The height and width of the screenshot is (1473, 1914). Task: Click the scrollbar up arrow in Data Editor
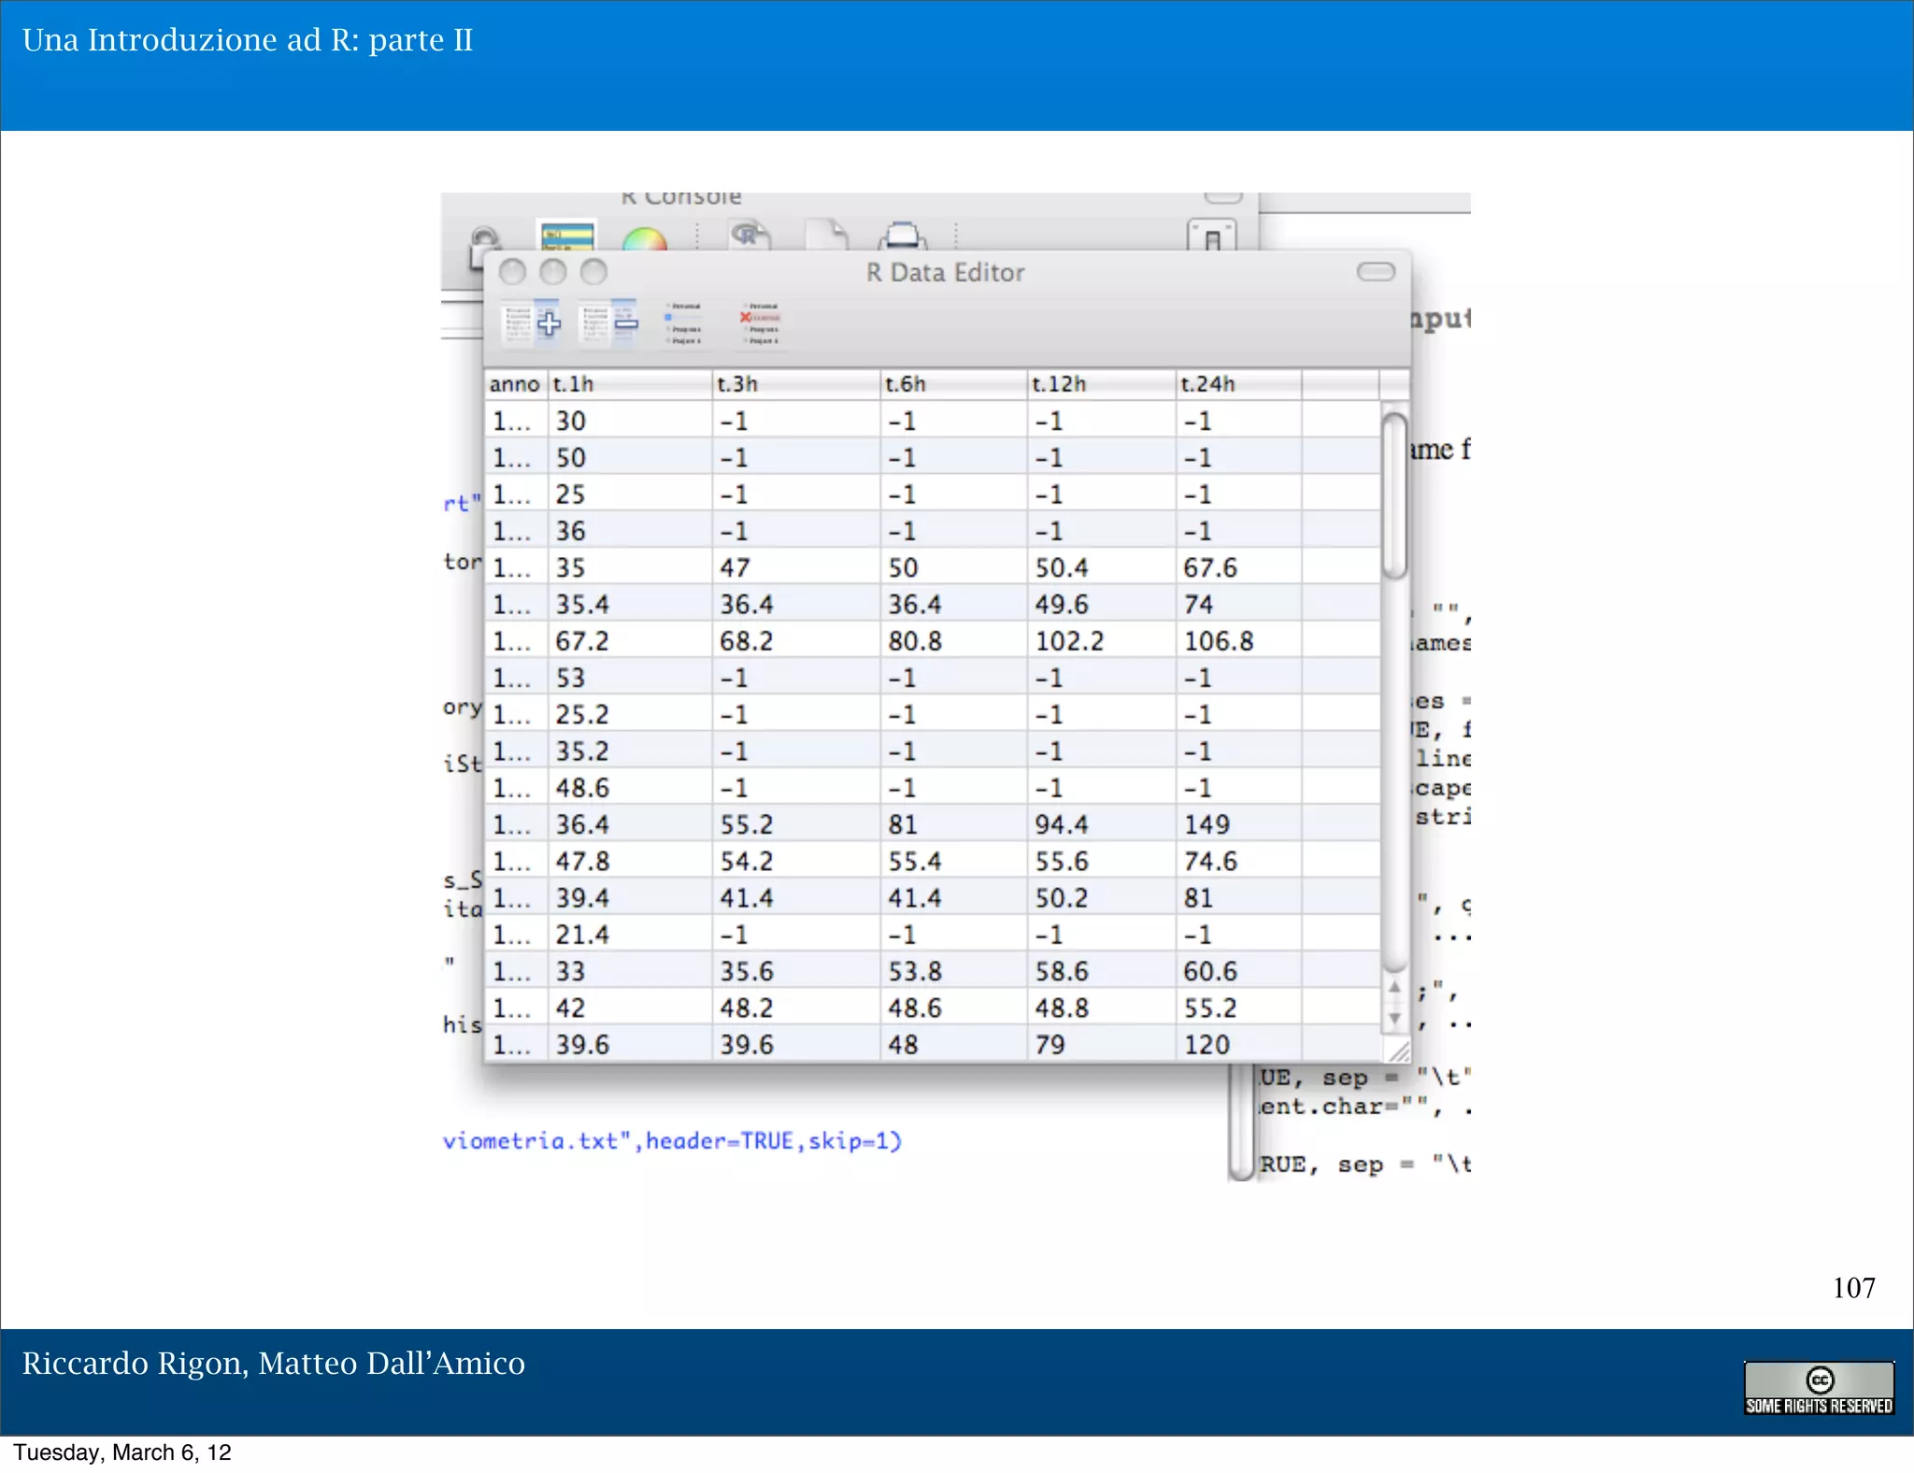coord(1394,987)
